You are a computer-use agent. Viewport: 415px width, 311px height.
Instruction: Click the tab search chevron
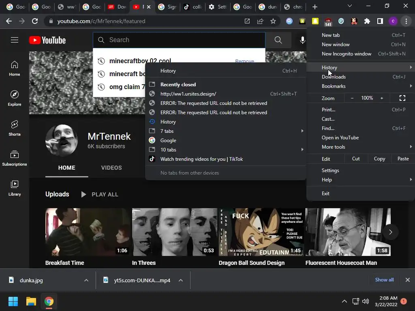[x=350, y=6]
